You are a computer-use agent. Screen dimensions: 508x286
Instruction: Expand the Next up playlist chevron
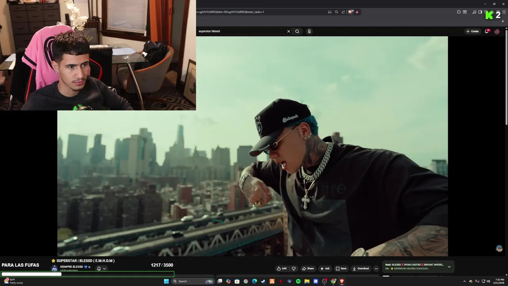[449, 267]
